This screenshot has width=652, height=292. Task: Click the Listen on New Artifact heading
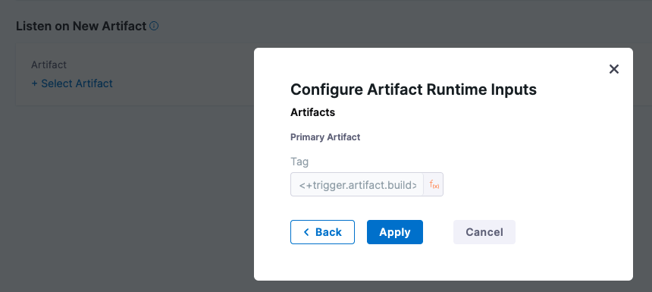[81, 27]
